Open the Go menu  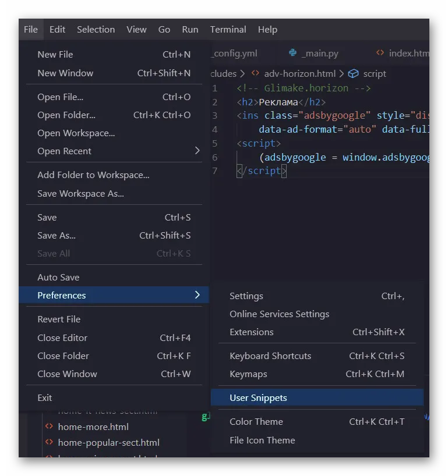click(164, 30)
